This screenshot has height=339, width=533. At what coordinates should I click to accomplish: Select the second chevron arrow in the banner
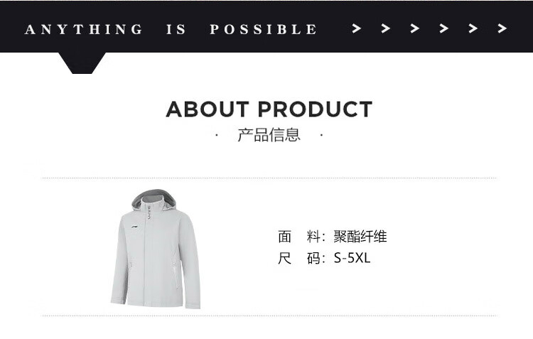pos(385,28)
